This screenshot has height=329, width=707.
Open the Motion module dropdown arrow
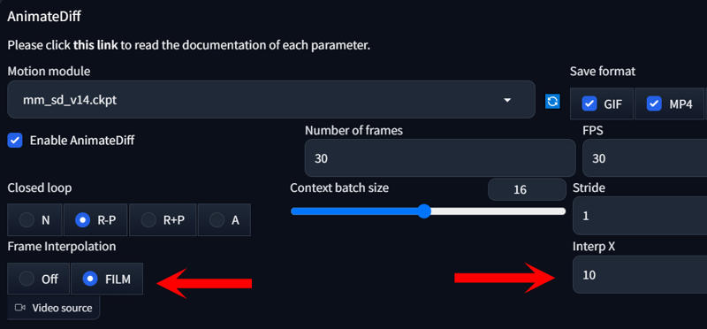coord(507,100)
